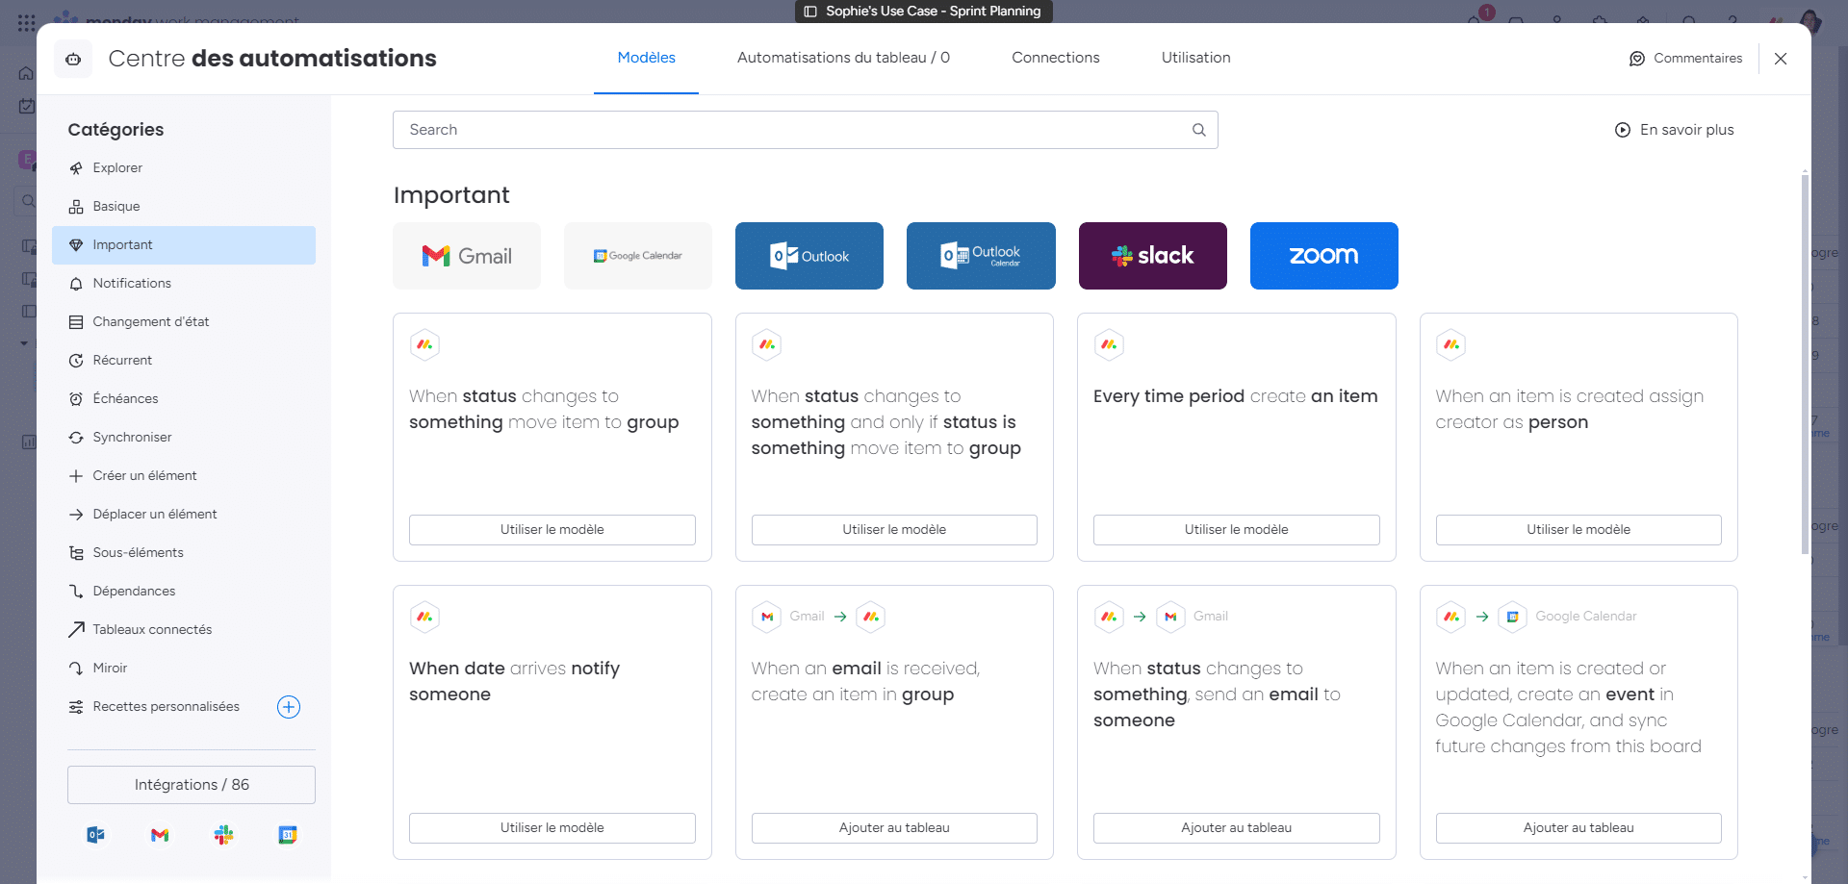The height and width of the screenshot is (884, 1848).
Task: Open the Gmail integration tile
Action: coord(467,256)
